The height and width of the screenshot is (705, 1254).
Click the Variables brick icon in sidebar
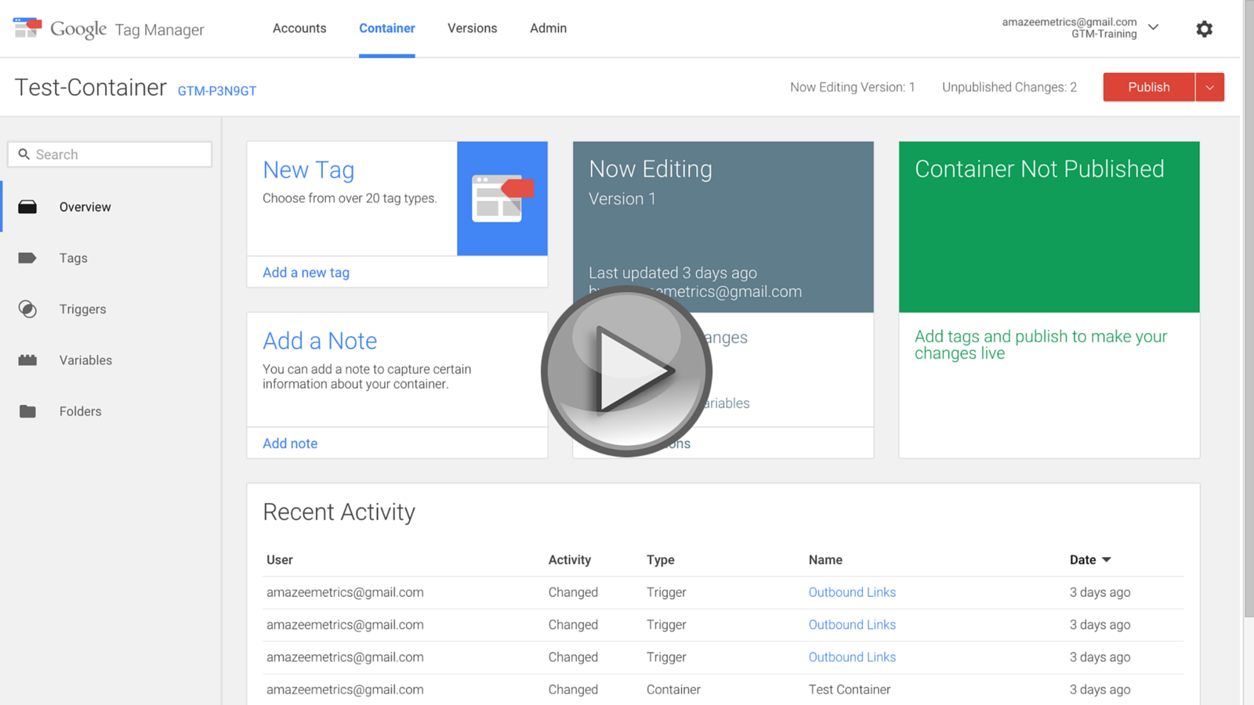coord(27,360)
